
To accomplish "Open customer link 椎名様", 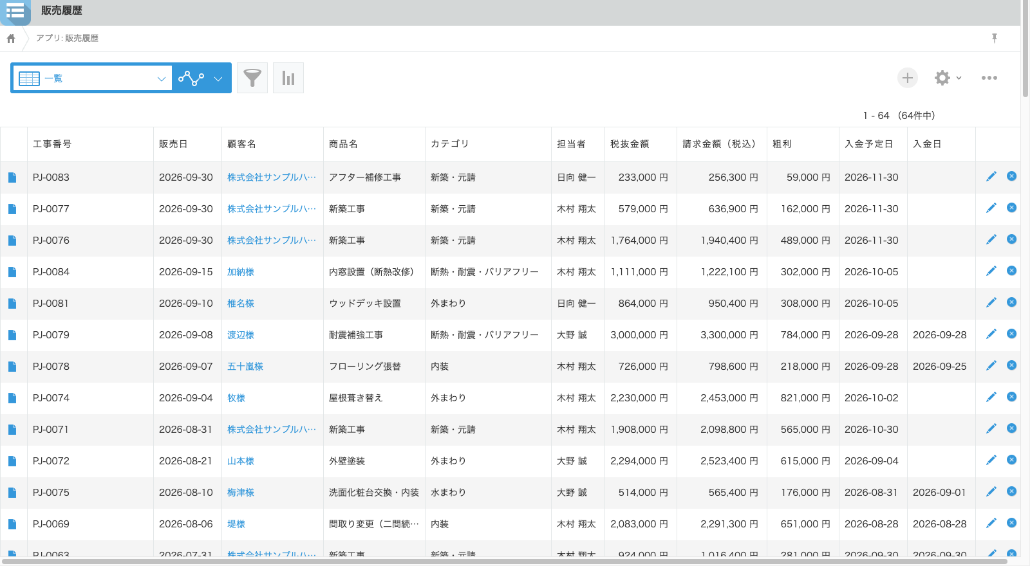I will [241, 304].
